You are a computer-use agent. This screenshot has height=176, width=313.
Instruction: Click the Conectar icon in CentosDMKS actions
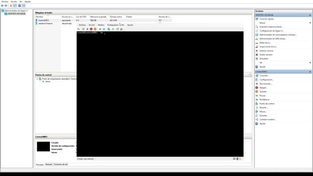257,76
